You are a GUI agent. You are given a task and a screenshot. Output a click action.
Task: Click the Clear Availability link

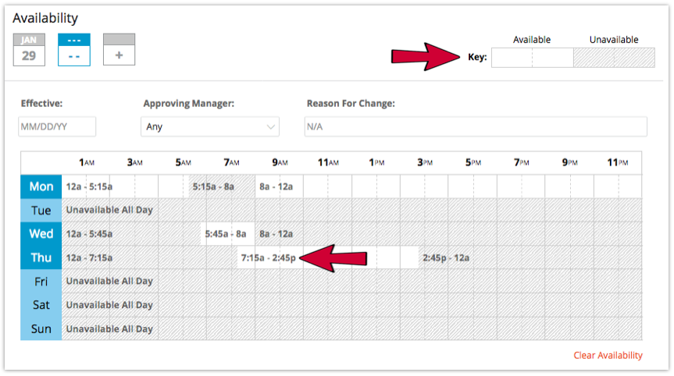[608, 356]
